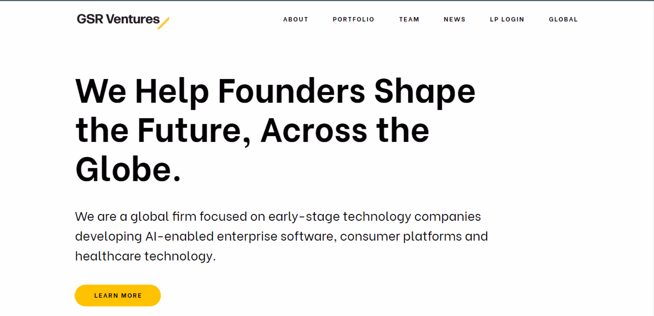Viewport: 654px width, 316px height.
Task: Open the LP LOGIN link
Action: (x=507, y=19)
